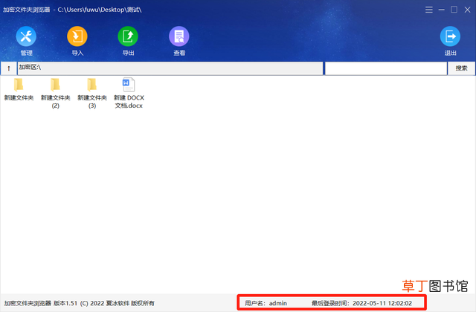This screenshot has height=312, width=476.
Task: Select 新建 DOCX 文档.docx file
Action: point(129,93)
